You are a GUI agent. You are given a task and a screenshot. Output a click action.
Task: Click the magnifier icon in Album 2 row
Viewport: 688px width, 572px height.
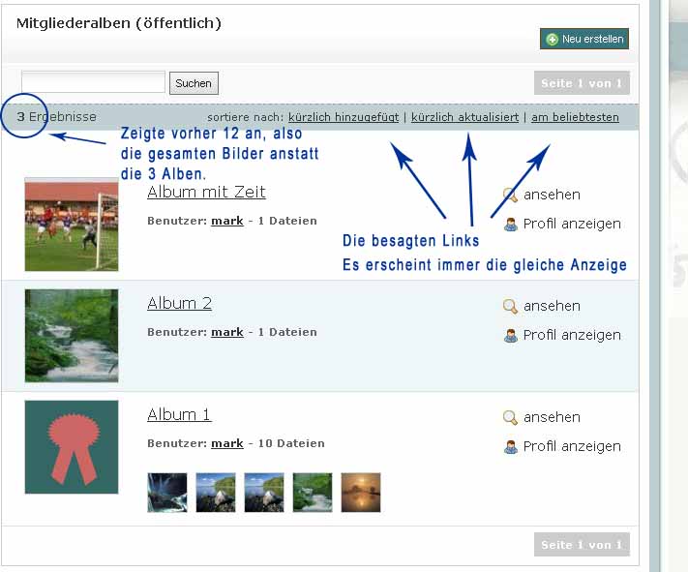510,307
